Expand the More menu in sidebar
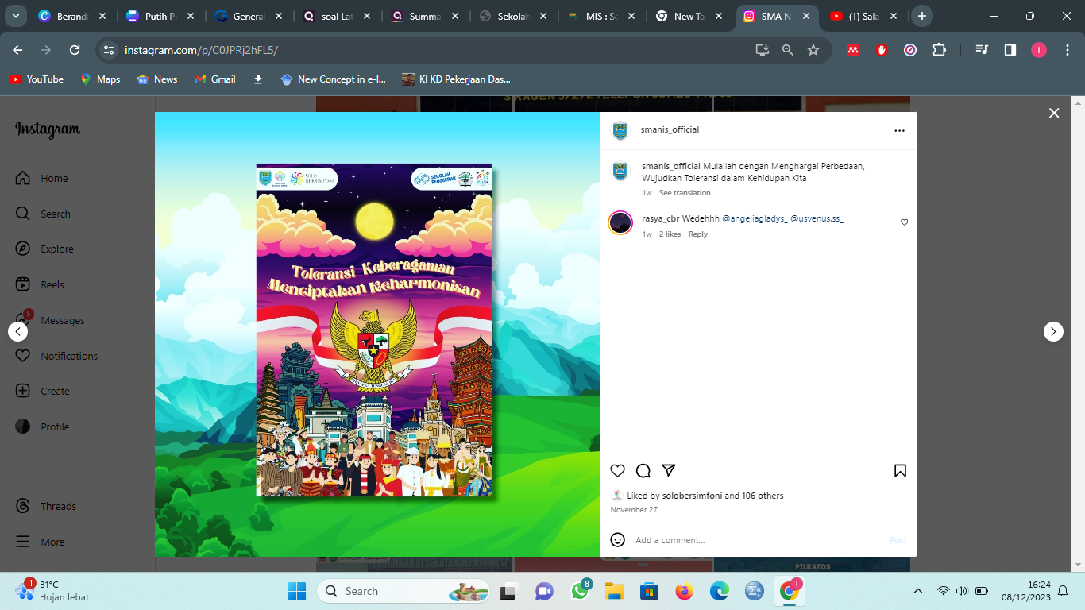 52,542
